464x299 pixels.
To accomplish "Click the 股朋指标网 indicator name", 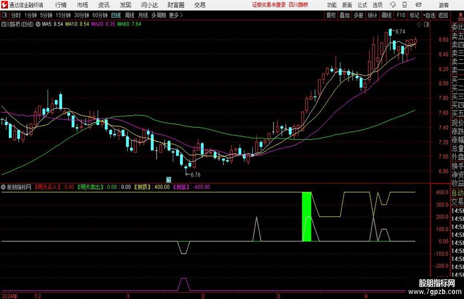I will (x=19, y=187).
